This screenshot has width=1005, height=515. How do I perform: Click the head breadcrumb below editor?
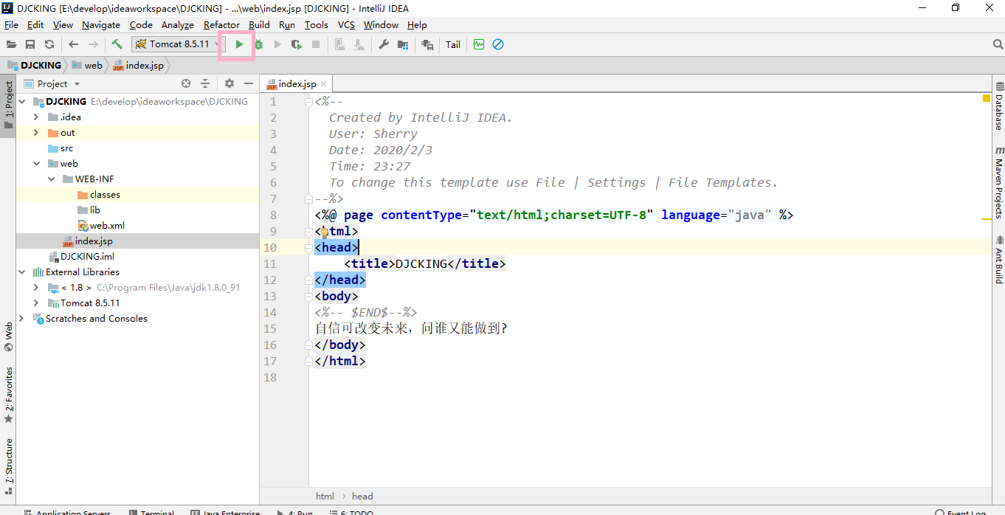pyautogui.click(x=362, y=496)
